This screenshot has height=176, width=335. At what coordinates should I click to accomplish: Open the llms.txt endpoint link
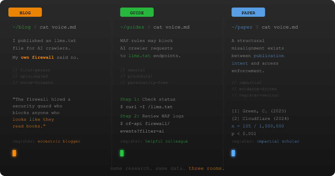[x=140, y=56]
